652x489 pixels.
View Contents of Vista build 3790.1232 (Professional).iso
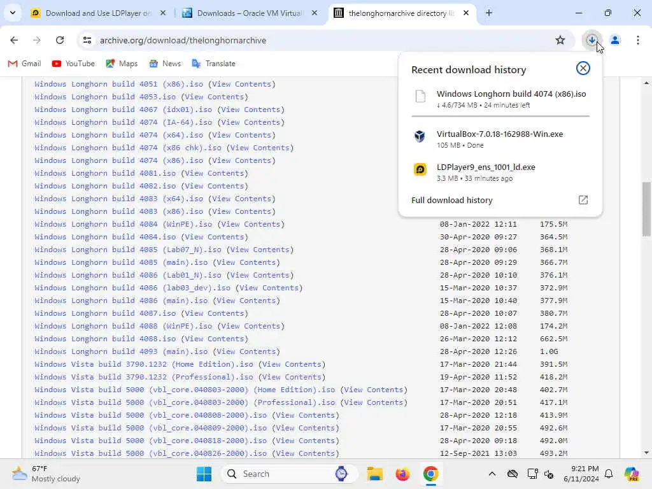click(x=292, y=377)
